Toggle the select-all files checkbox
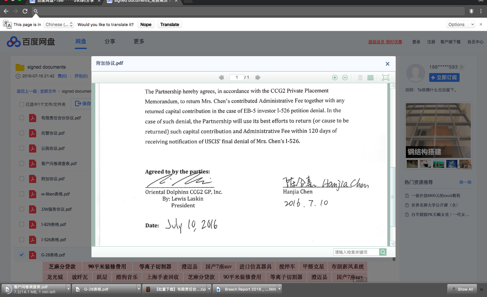Screen dimensions: 487x297 tap(22, 105)
